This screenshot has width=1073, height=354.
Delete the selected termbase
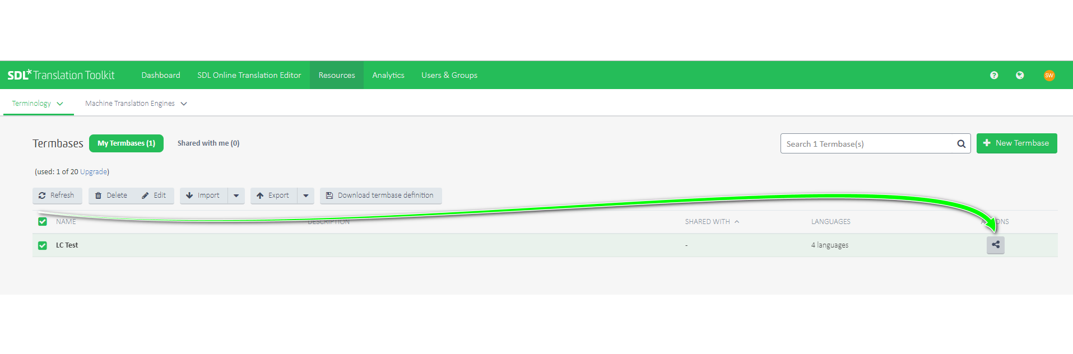[112, 195]
